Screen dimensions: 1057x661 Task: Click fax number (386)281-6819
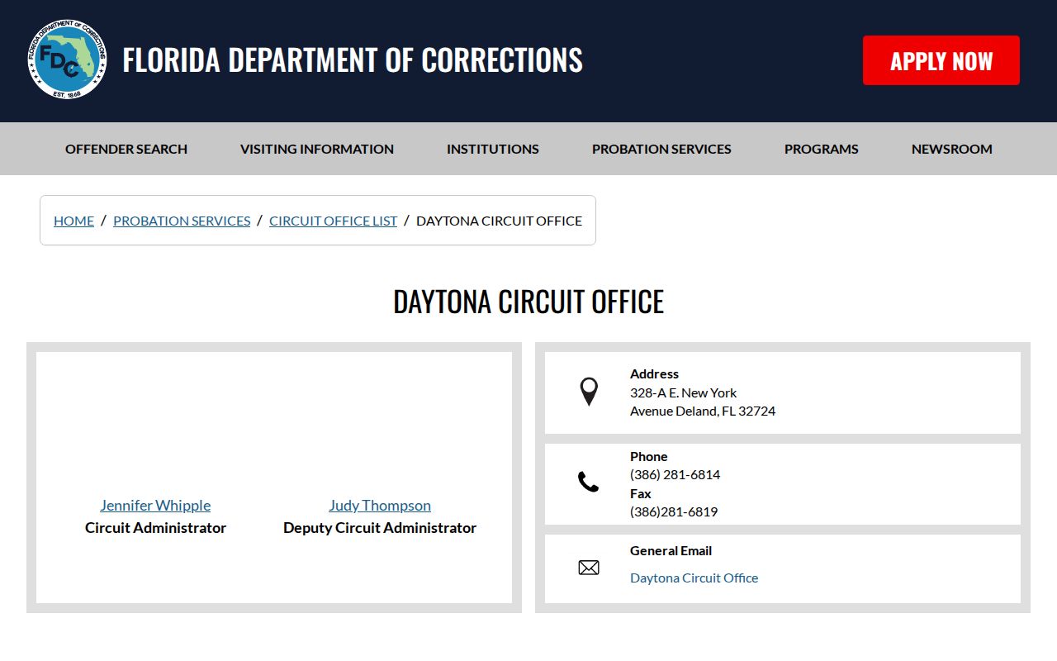[x=674, y=511]
